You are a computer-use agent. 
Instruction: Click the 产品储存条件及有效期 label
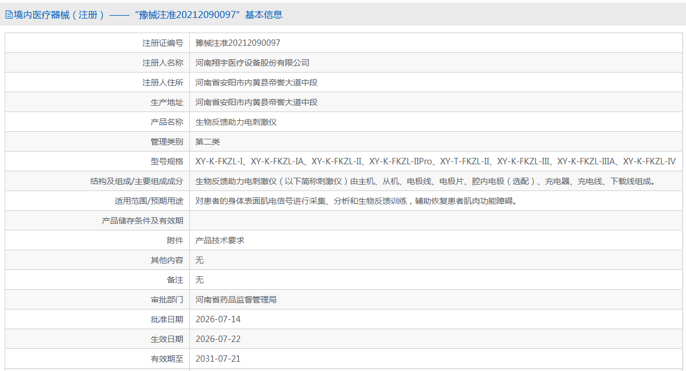pyautogui.click(x=142, y=221)
